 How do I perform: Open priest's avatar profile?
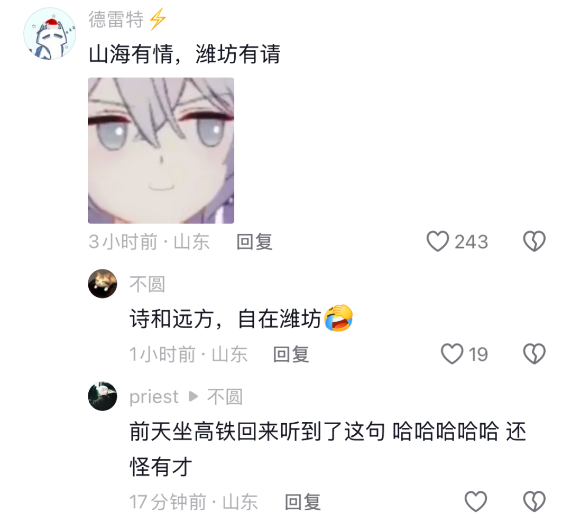pyautogui.click(x=103, y=396)
